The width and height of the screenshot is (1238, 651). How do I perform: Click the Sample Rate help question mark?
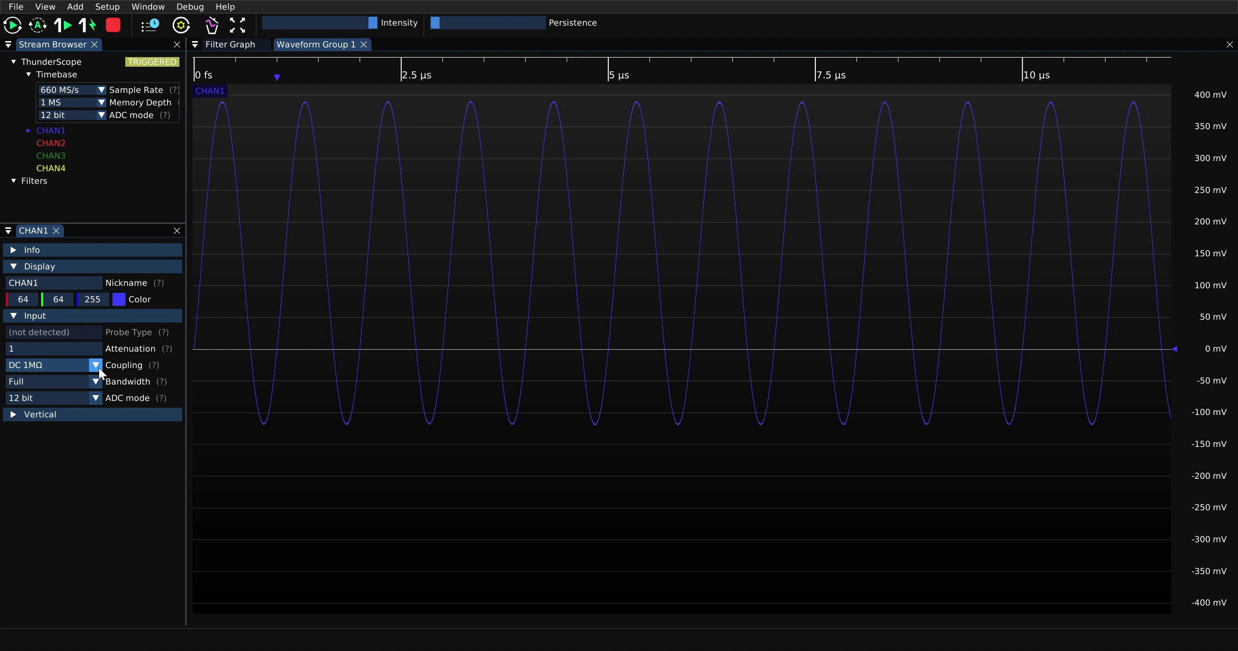pyautogui.click(x=174, y=90)
